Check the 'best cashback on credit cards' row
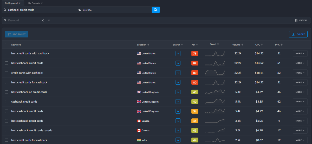 pos(6,92)
